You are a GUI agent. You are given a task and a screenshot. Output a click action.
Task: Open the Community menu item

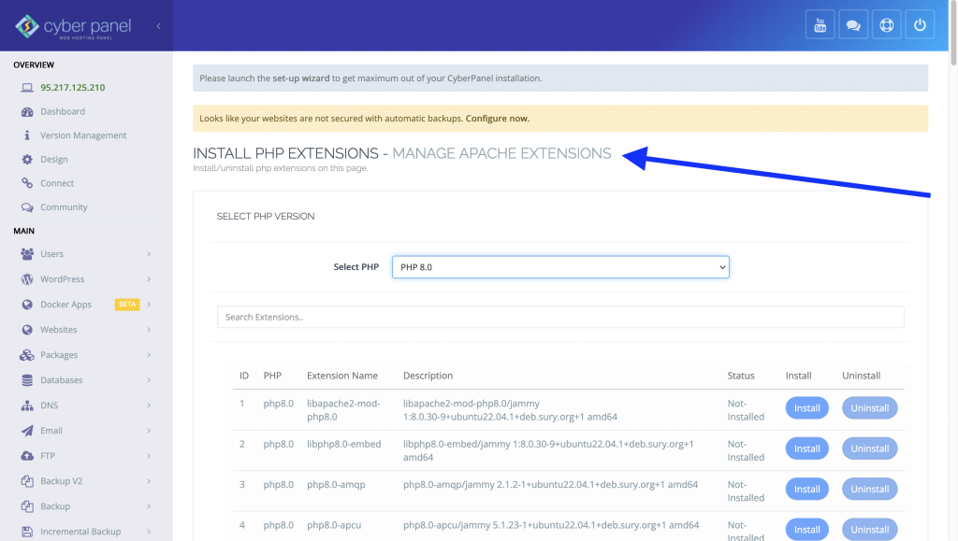(64, 207)
